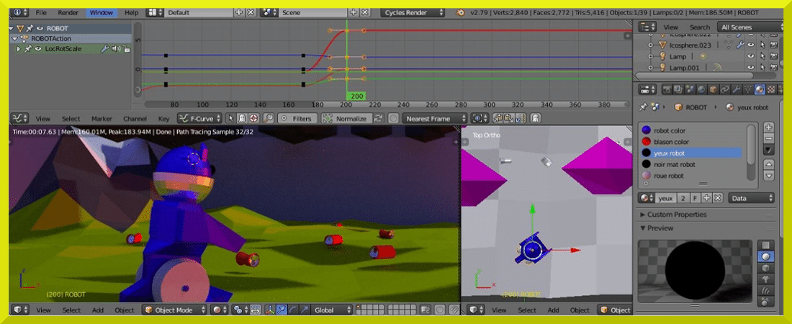Toggle visibility eye of LocRotScale channel
Screen dimensions: 792x324
click(38, 48)
